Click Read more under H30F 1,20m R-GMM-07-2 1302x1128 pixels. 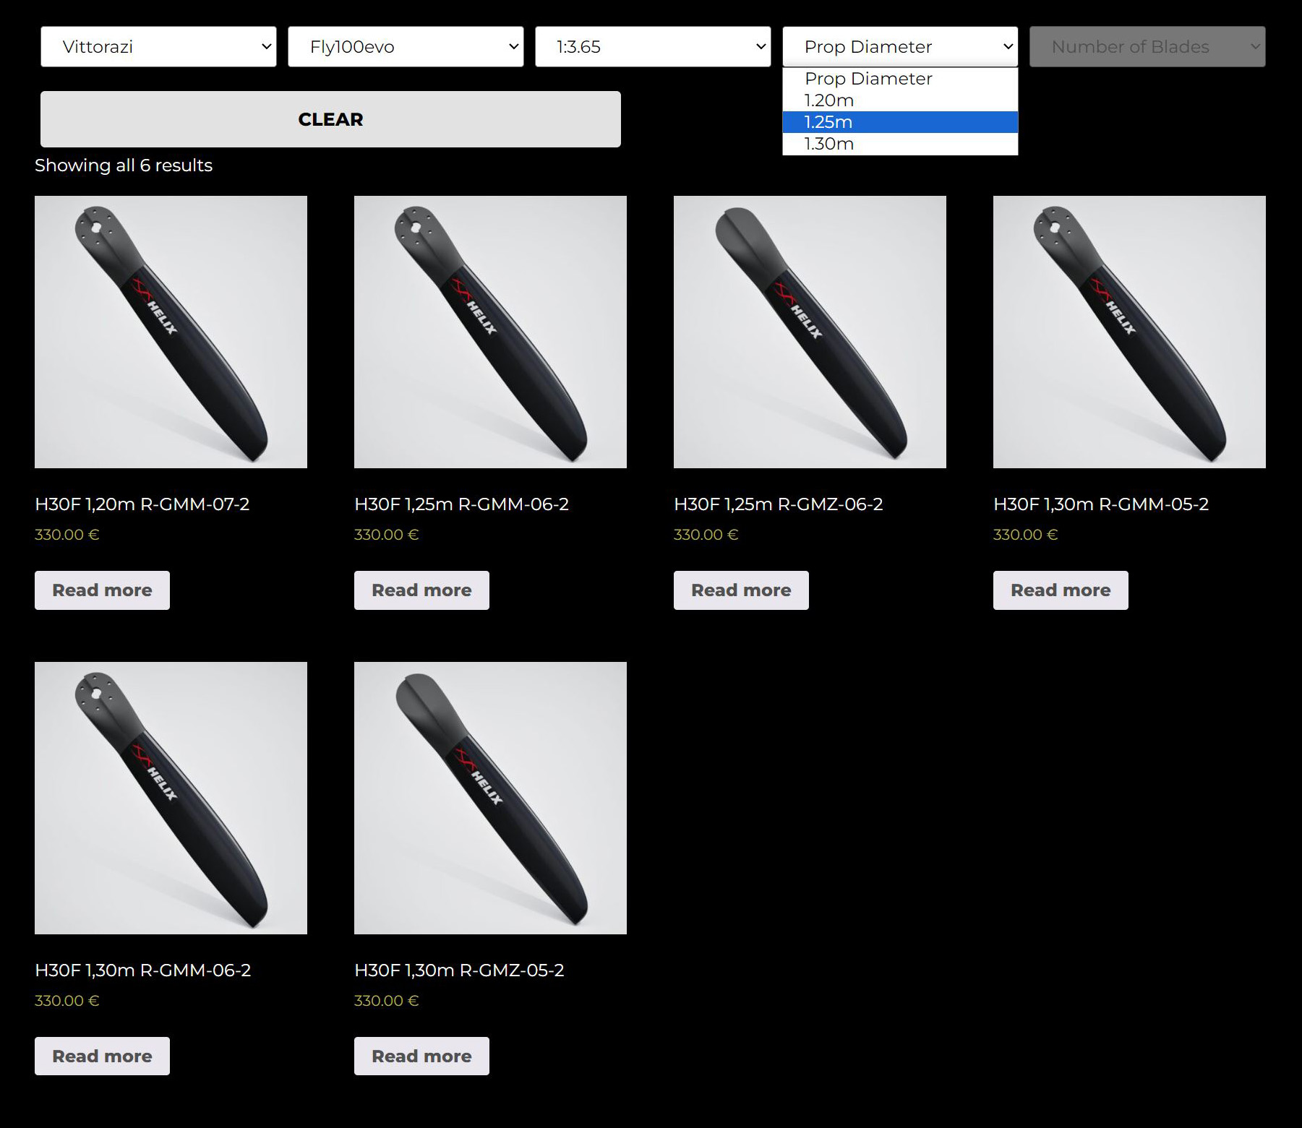[102, 590]
